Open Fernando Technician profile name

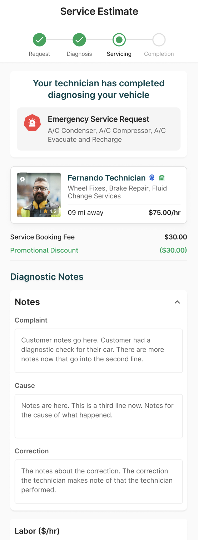click(x=107, y=178)
